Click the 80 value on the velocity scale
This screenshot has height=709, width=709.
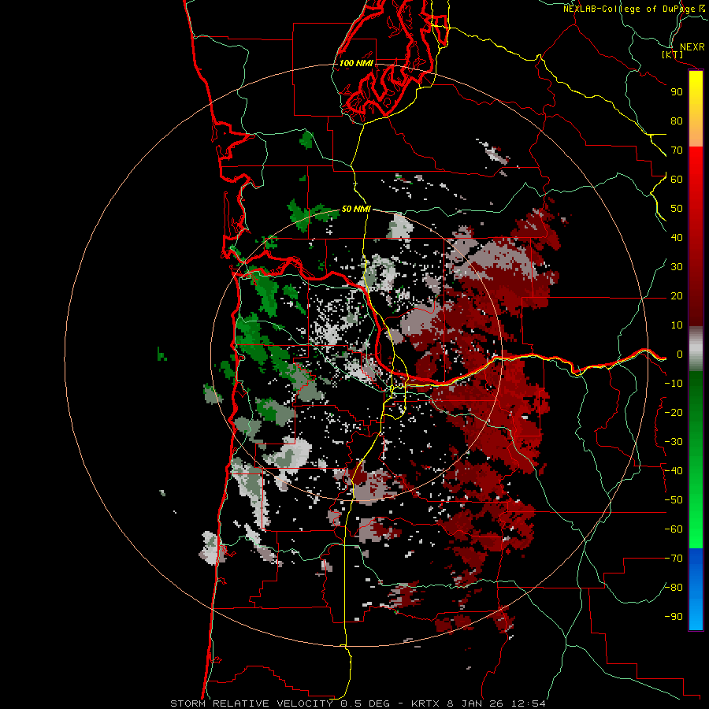(677, 121)
